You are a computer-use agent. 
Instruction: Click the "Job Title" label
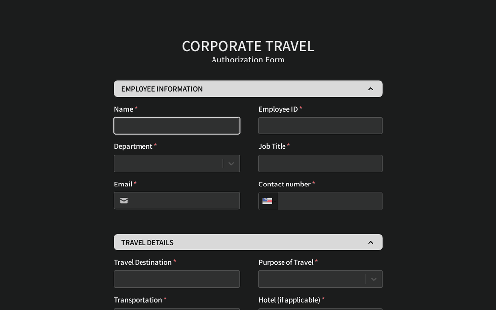point(272,147)
